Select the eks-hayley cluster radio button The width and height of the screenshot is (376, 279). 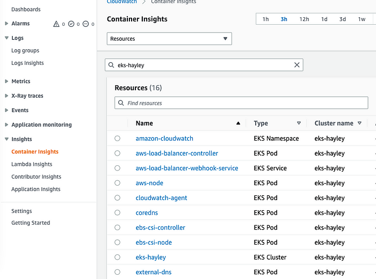tap(118, 258)
